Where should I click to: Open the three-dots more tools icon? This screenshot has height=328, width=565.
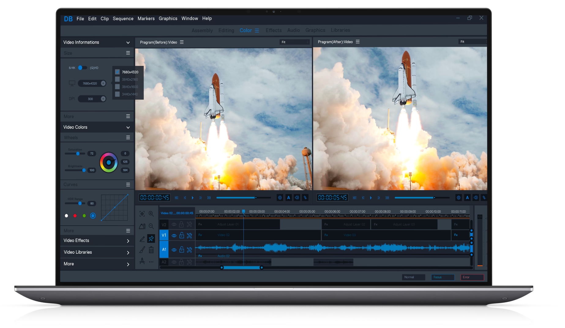(x=151, y=262)
